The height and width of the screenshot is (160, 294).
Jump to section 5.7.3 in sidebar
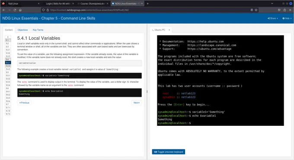(x=8, y=114)
